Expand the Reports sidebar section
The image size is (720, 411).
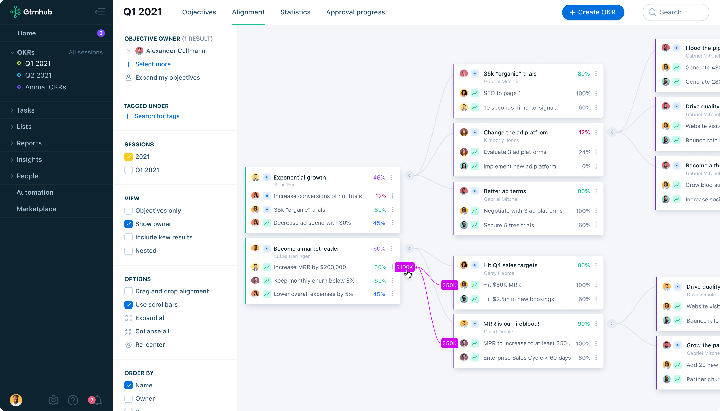pos(12,143)
